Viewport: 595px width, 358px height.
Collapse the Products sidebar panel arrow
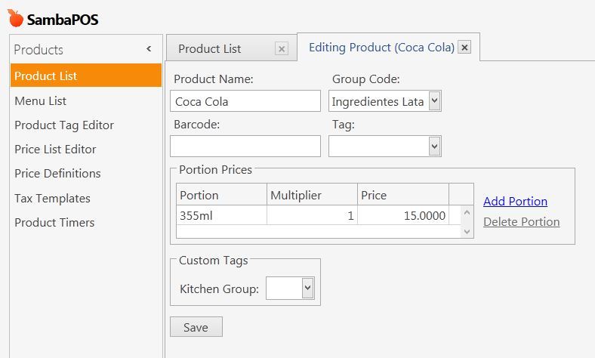coord(149,48)
